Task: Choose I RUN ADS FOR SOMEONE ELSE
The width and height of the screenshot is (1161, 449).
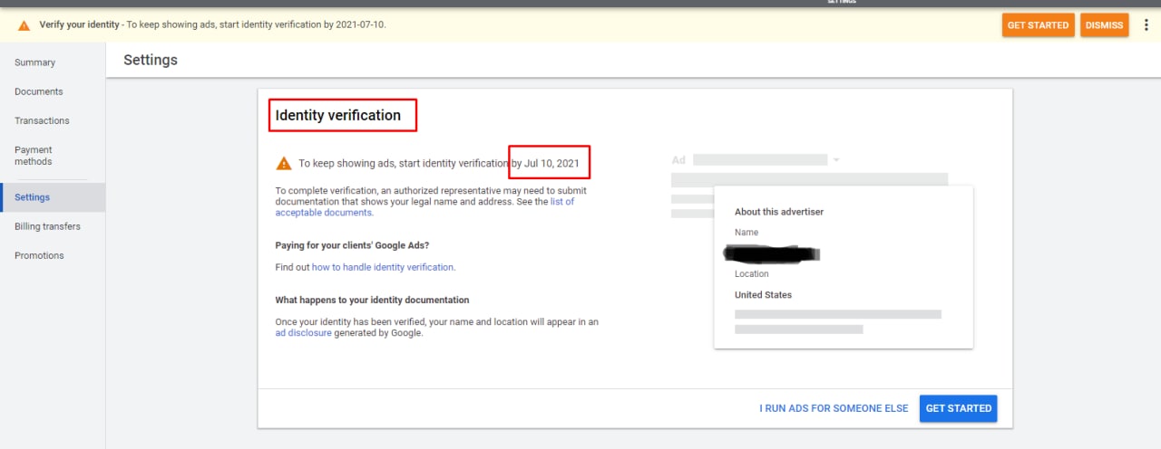Action: click(834, 408)
